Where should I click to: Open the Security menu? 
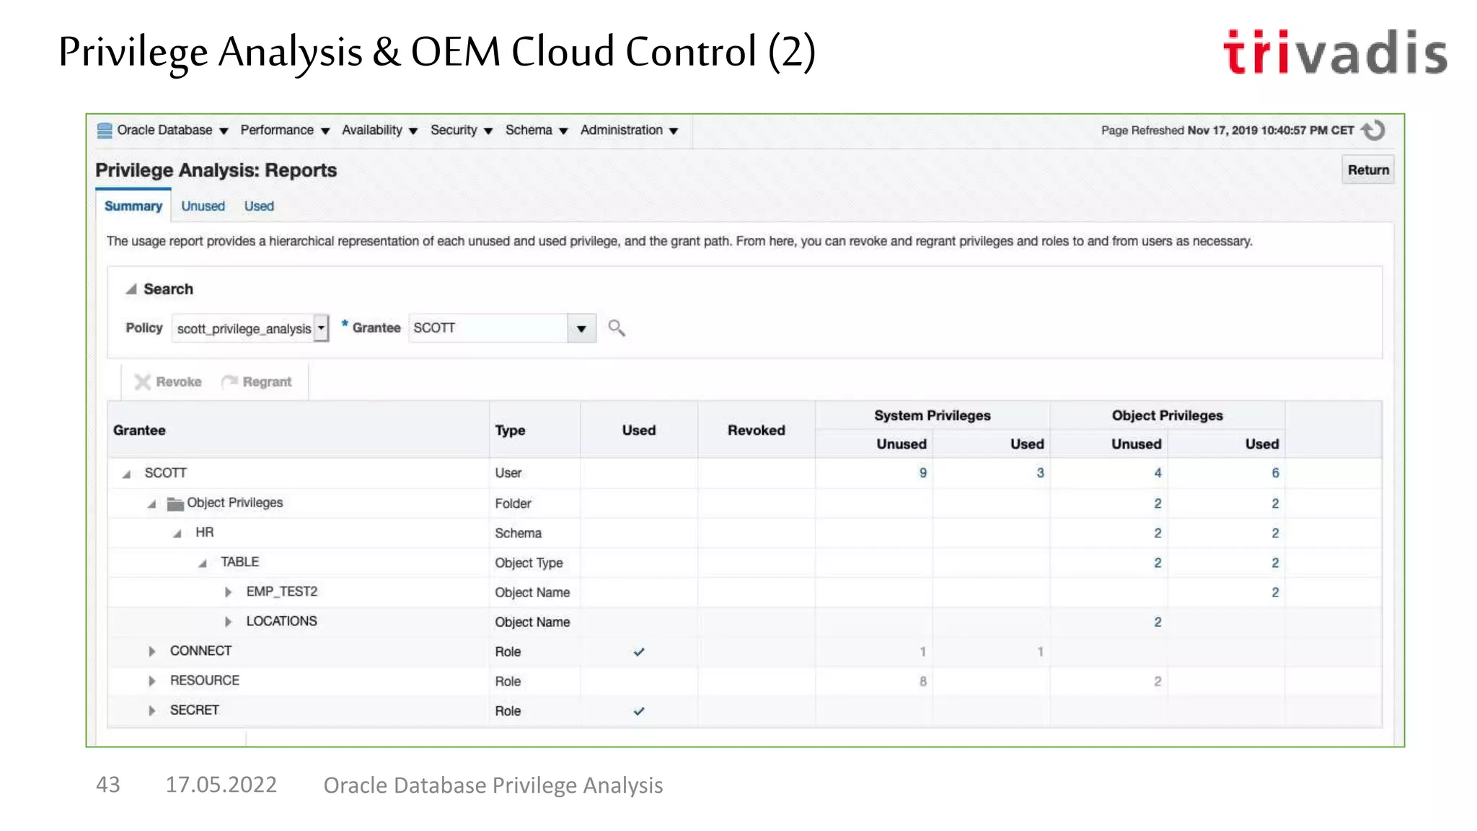(462, 131)
